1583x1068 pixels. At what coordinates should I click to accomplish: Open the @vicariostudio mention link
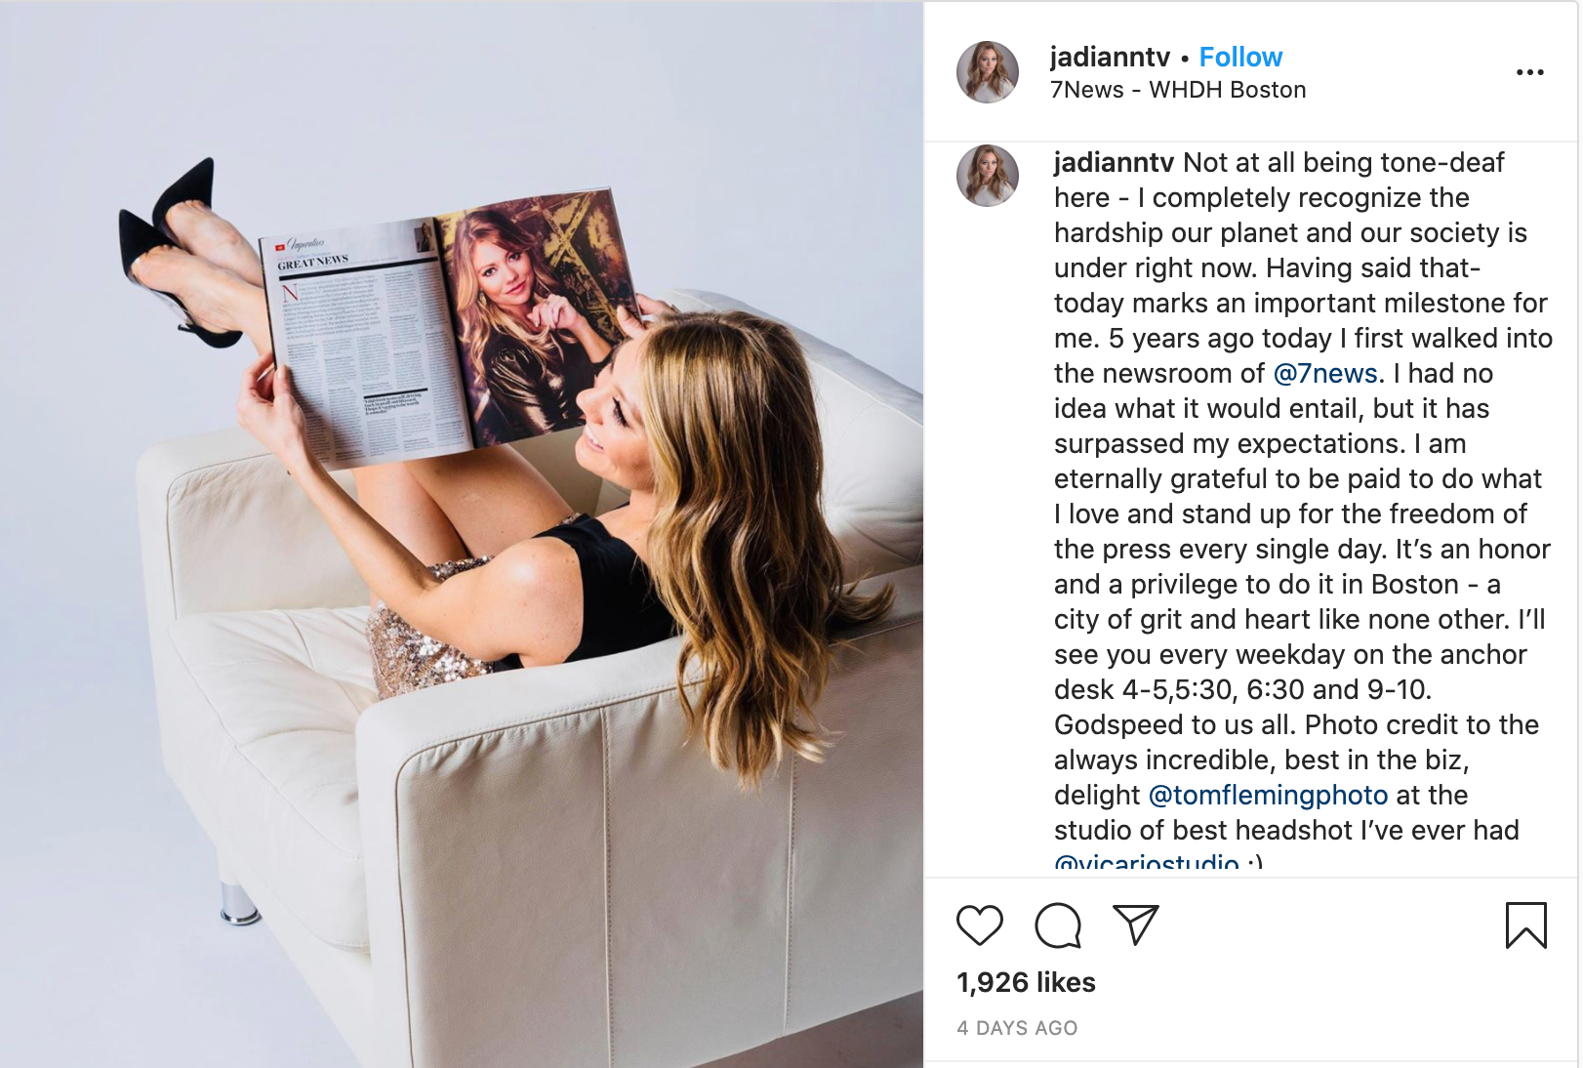click(1146, 861)
